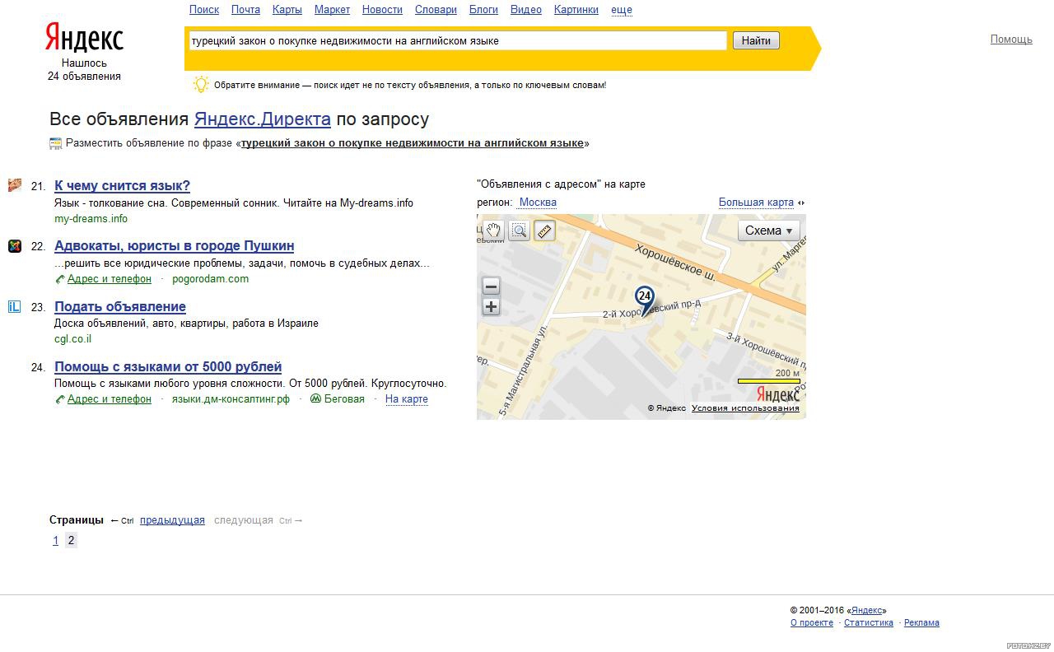Open the 'Помощь' help link
The height and width of the screenshot is (652, 1054).
pyautogui.click(x=1011, y=39)
